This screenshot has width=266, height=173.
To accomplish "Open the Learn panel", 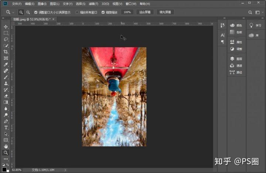I will [255, 25].
